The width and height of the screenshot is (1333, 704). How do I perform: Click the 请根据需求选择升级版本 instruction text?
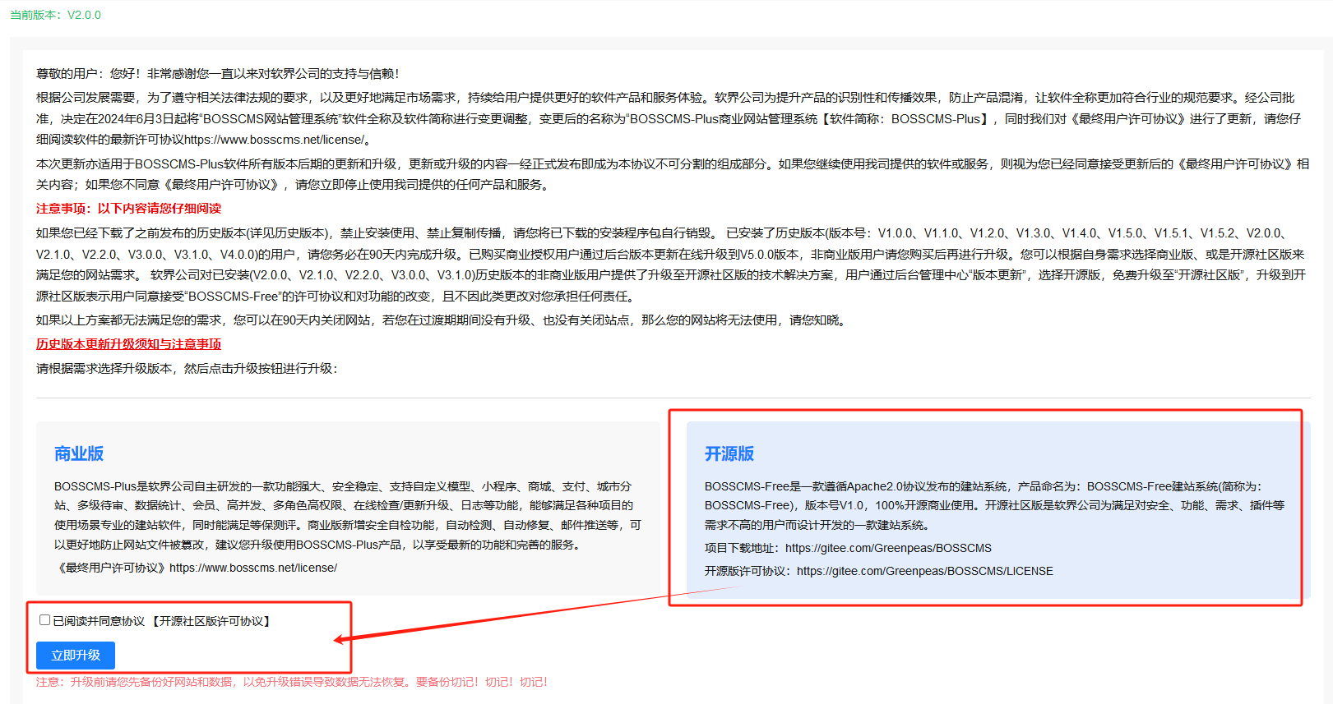(x=186, y=369)
